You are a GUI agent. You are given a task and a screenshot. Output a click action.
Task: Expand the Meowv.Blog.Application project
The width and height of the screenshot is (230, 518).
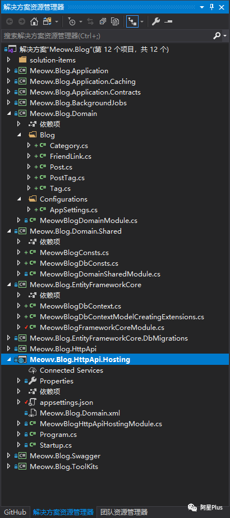click(x=8, y=71)
